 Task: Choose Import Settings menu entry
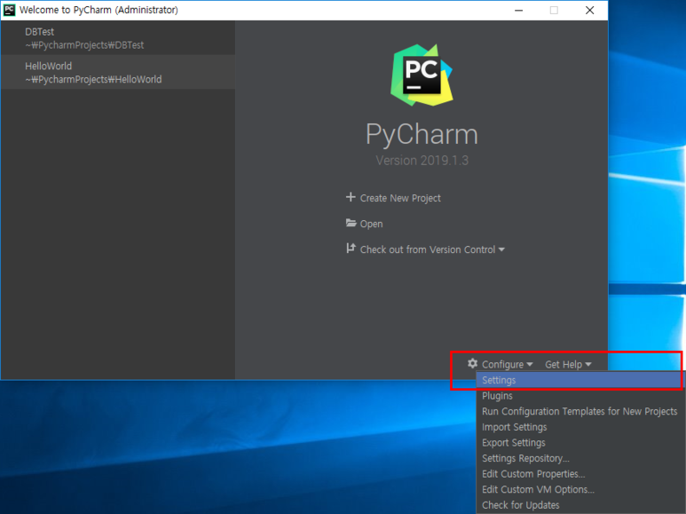(579, 427)
